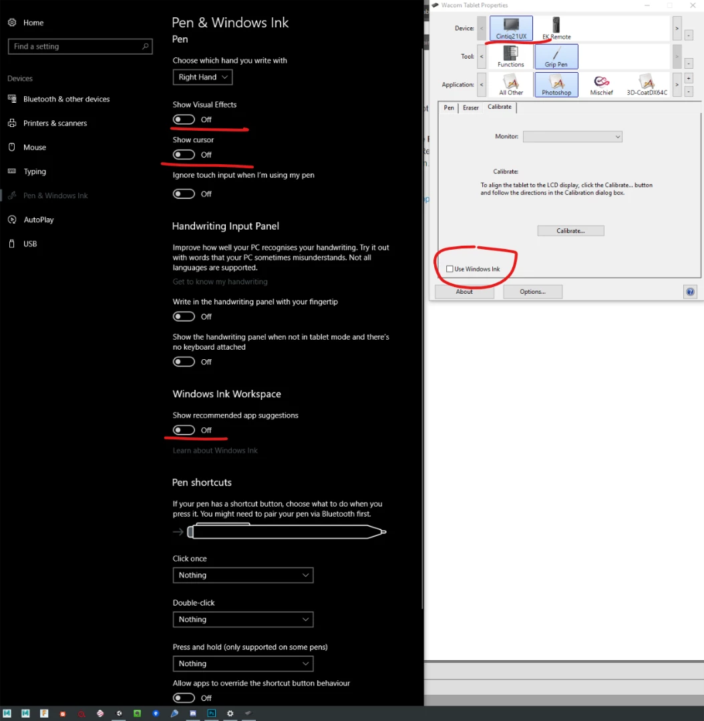The height and width of the screenshot is (721, 704).
Task: Toggle Show recommended app suggestions switch
Action: [184, 430]
